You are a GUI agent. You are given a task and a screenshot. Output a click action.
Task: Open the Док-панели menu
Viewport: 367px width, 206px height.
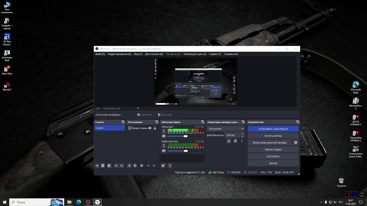point(154,54)
